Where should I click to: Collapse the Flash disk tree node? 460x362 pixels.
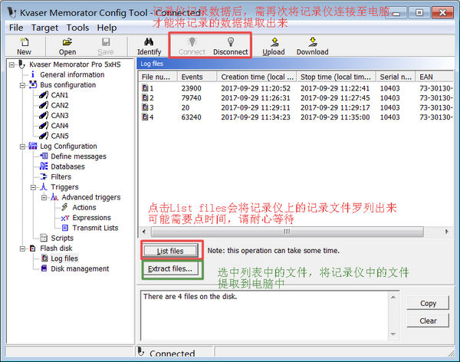tap(22, 248)
